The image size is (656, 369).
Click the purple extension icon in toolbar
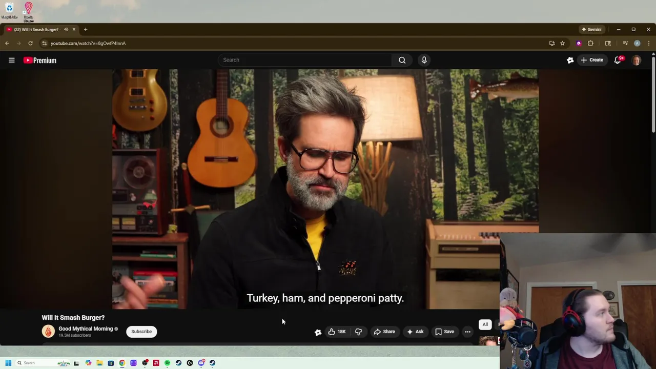point(579,43)
